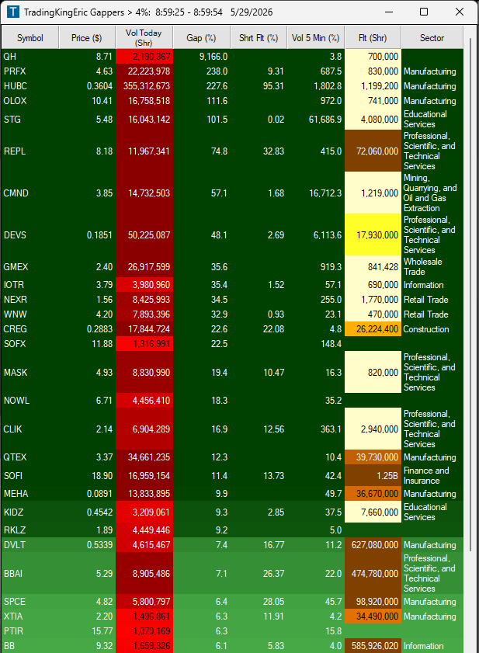This screenshot has height=653, width=479.
Task: Click SOFX volume 1,316,991 red cell
Action: pyautogui.click(x=144, y=344)
